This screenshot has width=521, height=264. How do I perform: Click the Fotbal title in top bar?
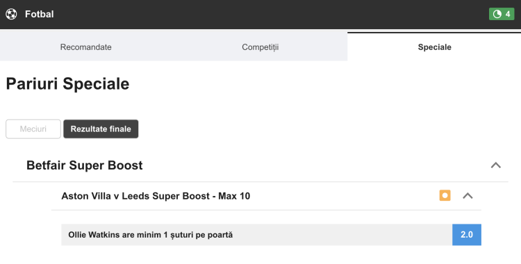click(39, 15)
